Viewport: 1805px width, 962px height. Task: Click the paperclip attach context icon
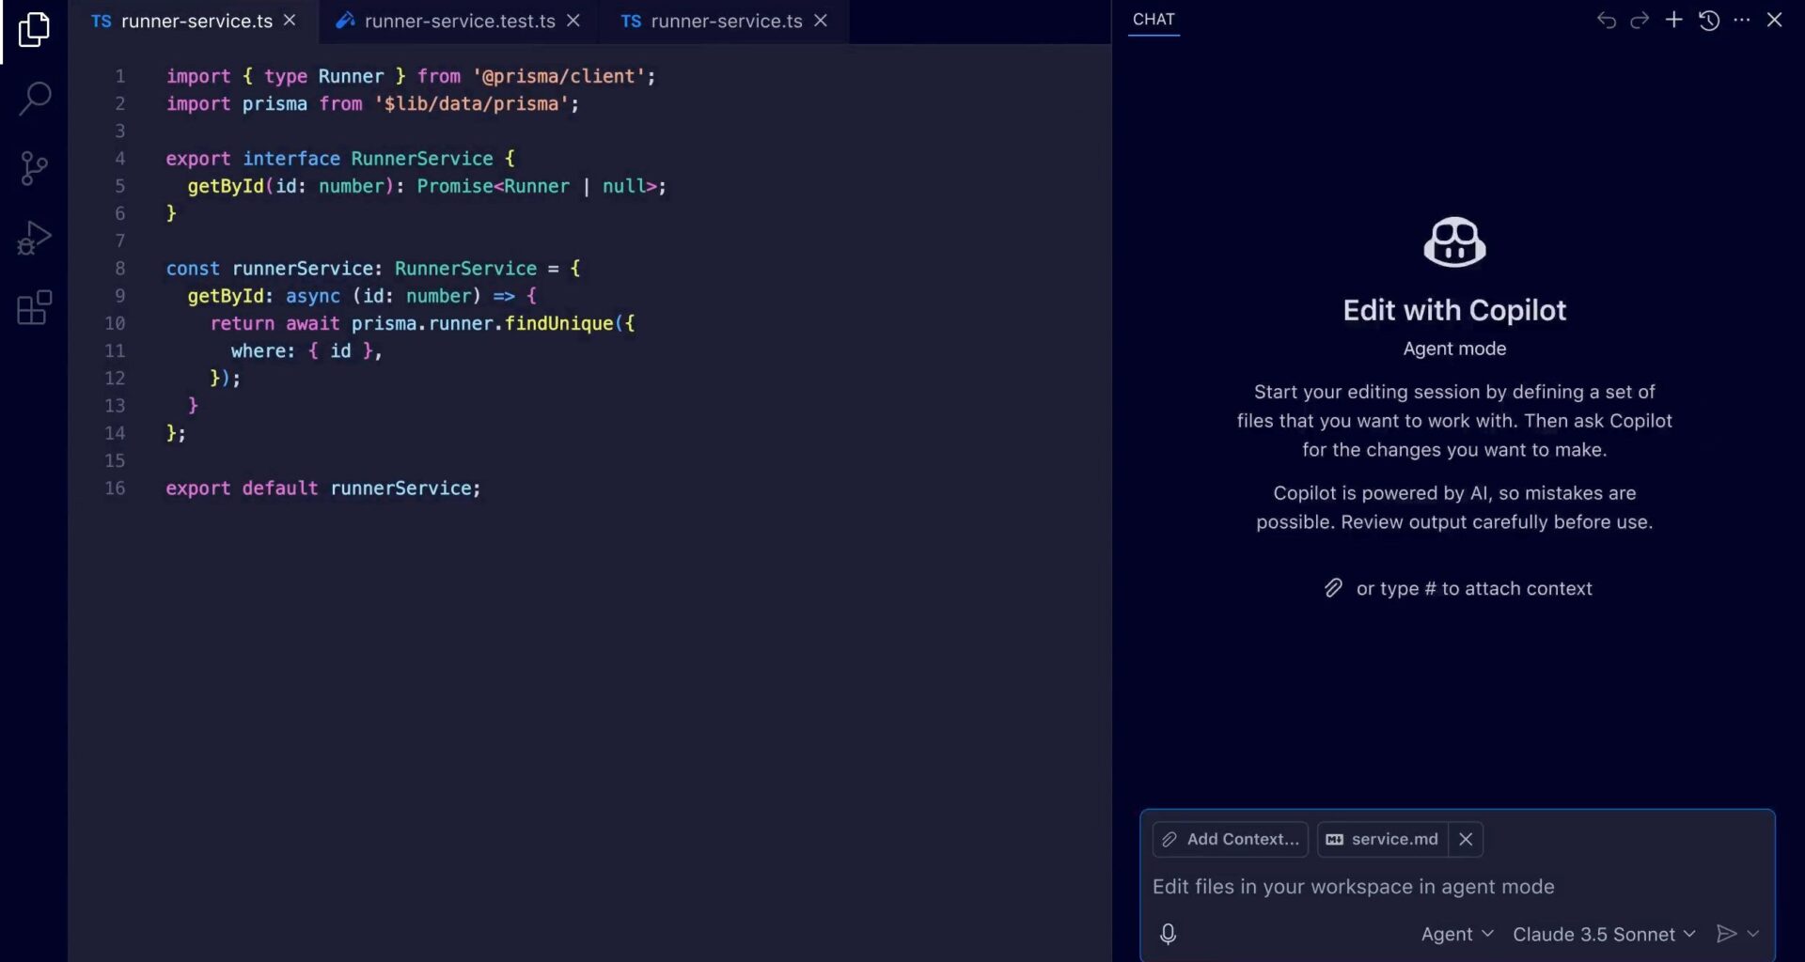(1333, 588)
